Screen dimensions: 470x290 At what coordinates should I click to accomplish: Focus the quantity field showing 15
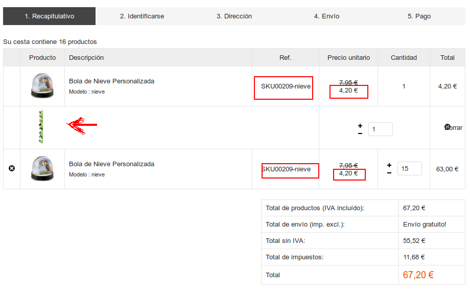pyautogui.click(x=409, y=168)
